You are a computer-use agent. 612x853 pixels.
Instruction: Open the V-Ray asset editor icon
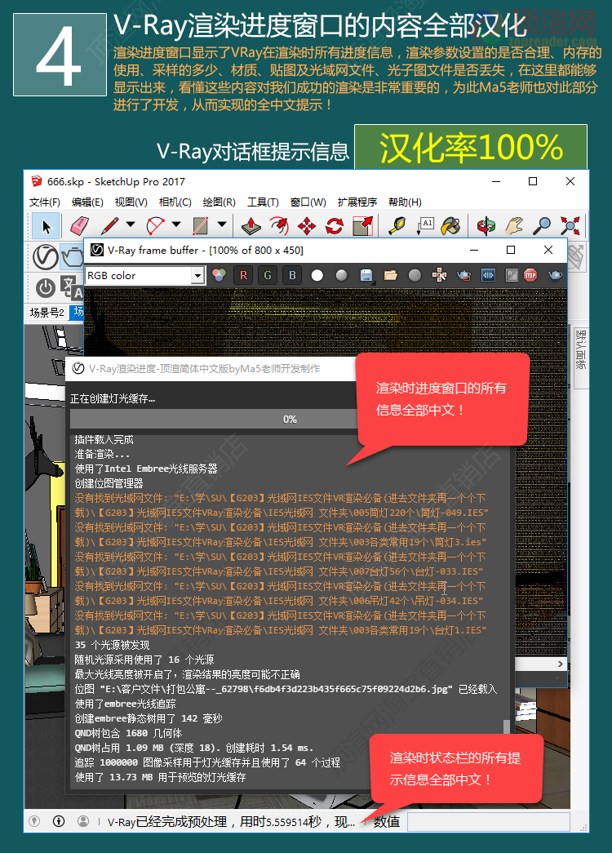tap(45, 257)
